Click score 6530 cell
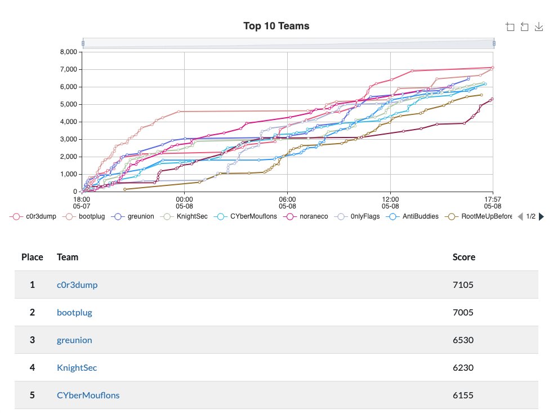Screen dimensions: 553x413 click(463, 340)
